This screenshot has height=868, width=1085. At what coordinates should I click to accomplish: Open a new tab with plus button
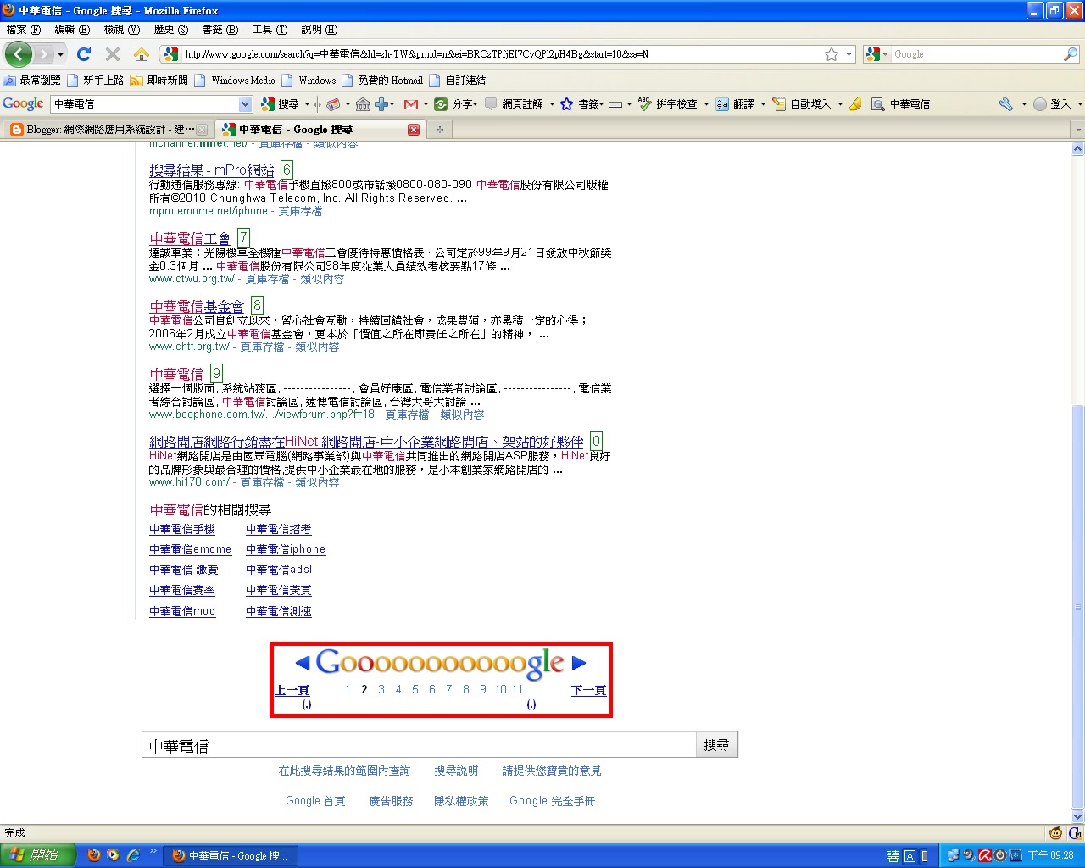click(439, 130)
